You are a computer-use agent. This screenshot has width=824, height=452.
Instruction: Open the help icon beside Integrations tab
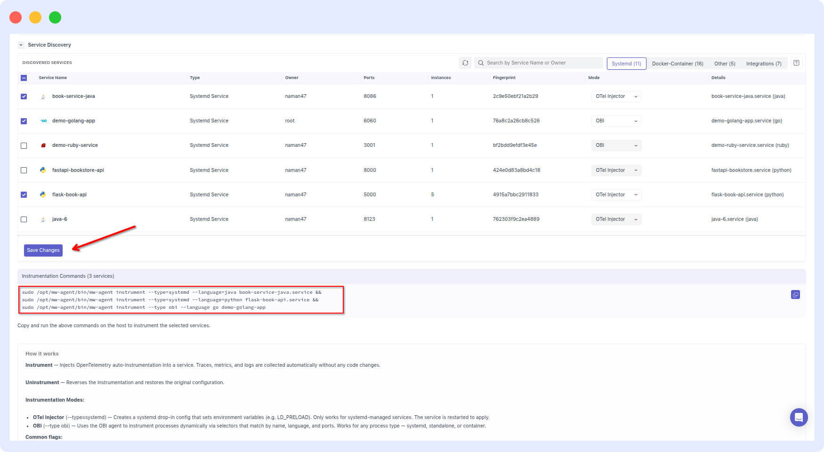[x=796, y=63]
